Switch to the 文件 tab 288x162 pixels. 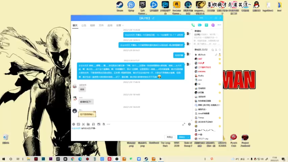(101, 25)
